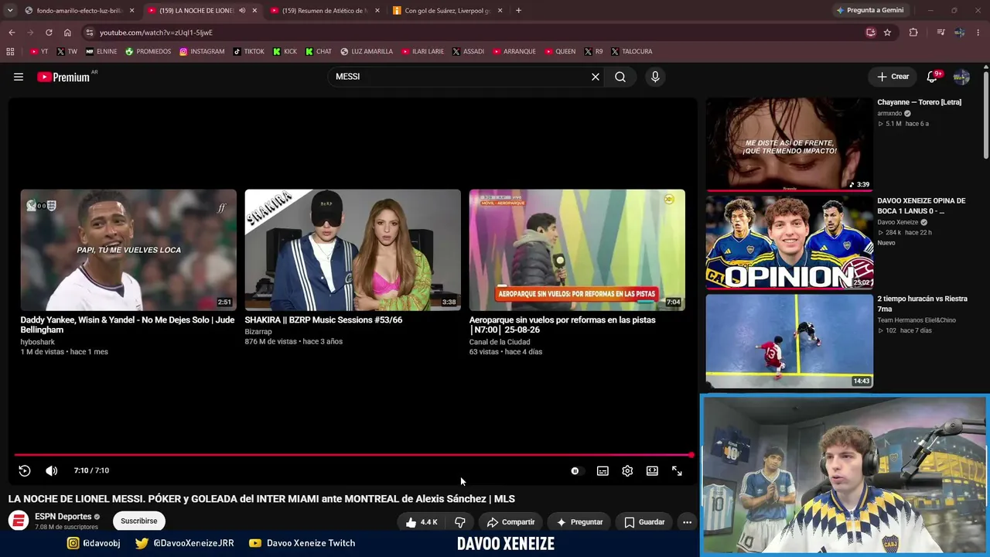Viewport: 990px width, 557px height.
Task: Close the Con gol de Suárez tab
Action: [x=500, y=11]
